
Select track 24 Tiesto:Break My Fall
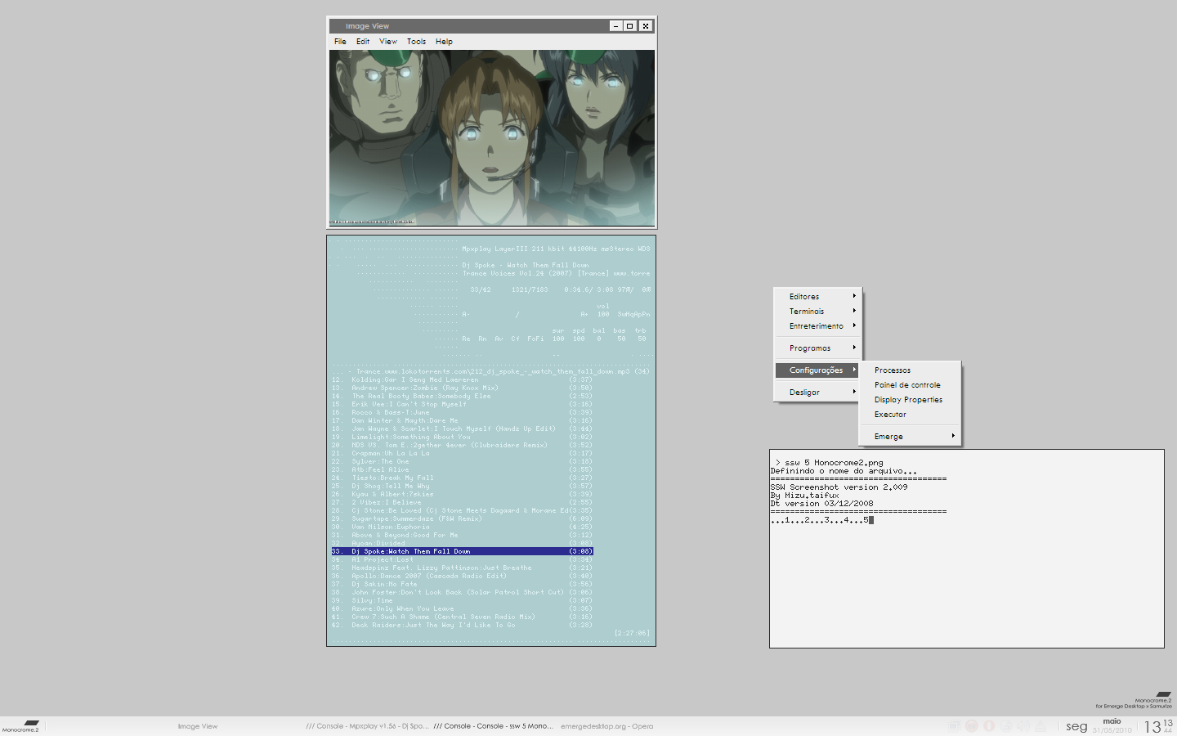[x=462, y=478]
